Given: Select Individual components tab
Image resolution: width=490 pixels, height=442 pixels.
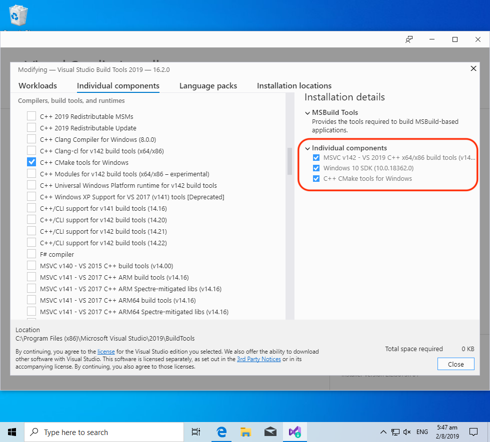Looking at the screenshot, I should point(118,85).
